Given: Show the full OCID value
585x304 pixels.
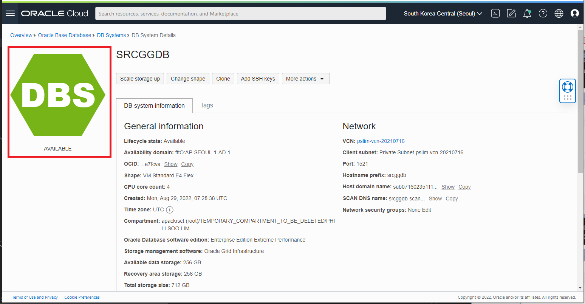Looking at the screenshot, I should pos(171,164).
